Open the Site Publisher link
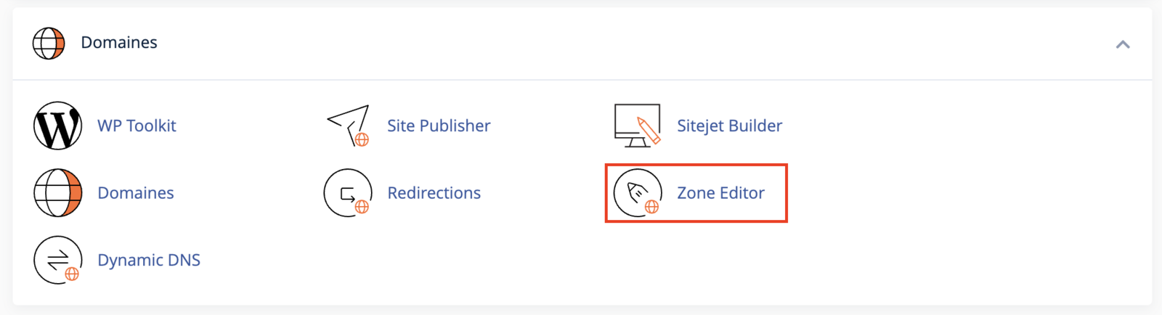Screen dimensions: 1162x315 point(439,126)
